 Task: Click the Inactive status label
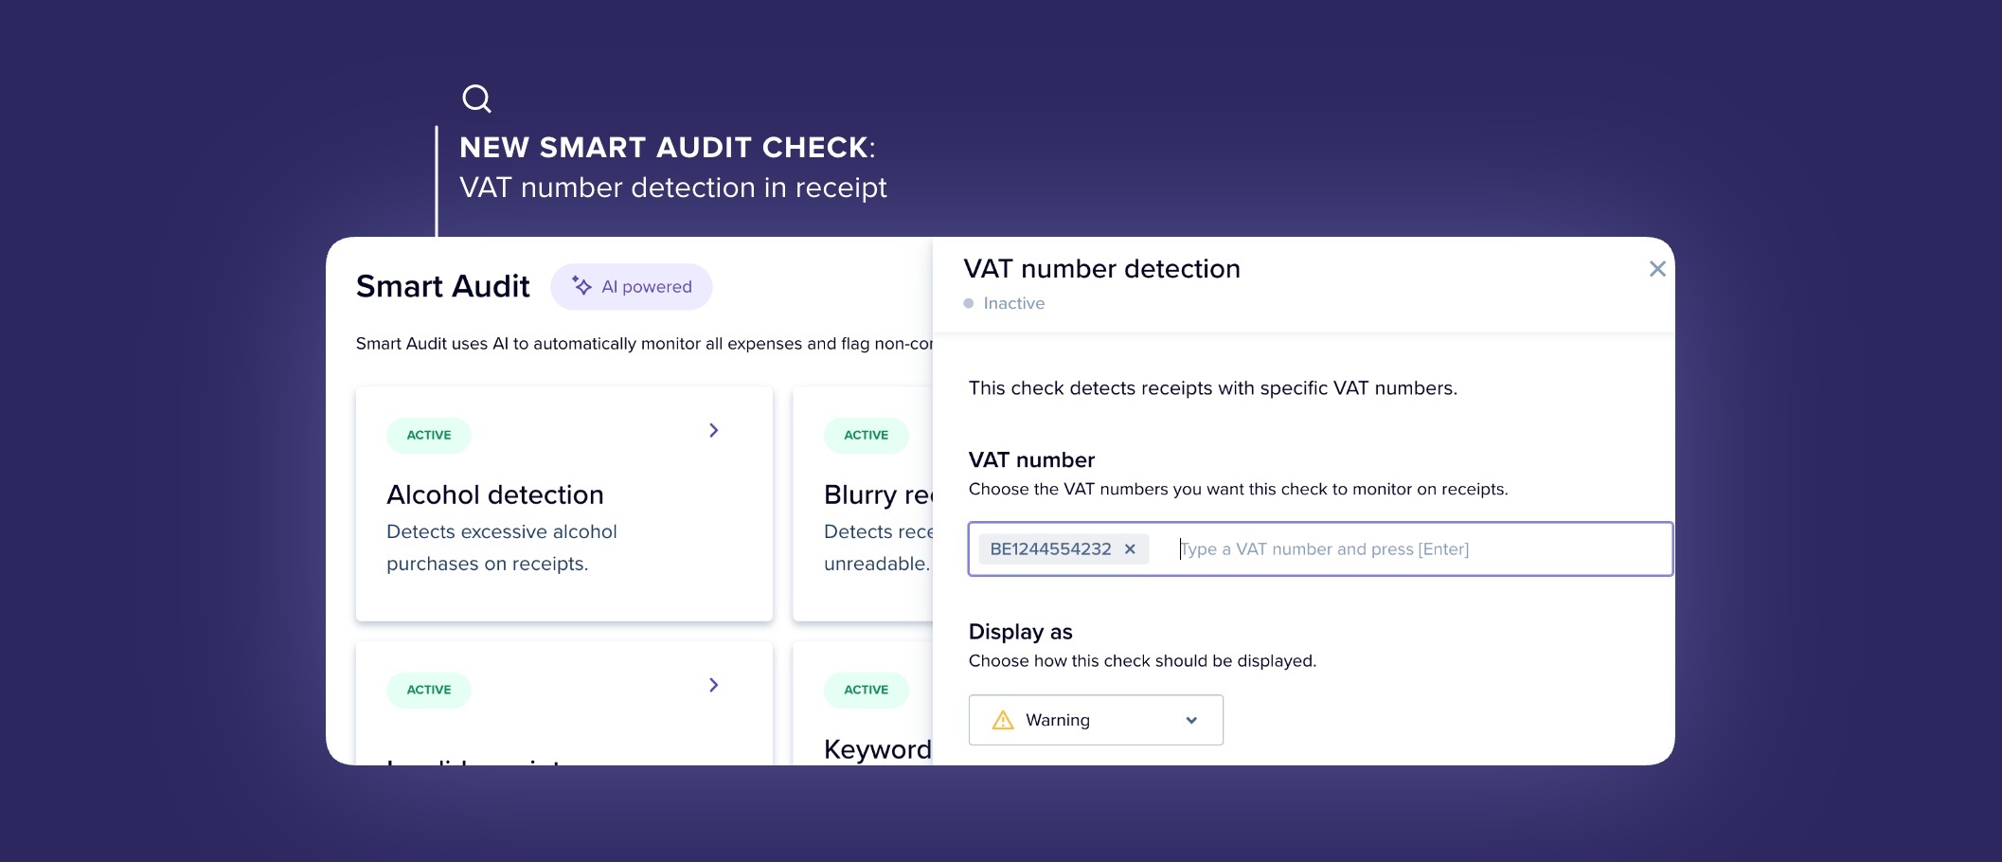pyautogui.click(x=1013, y=304)
